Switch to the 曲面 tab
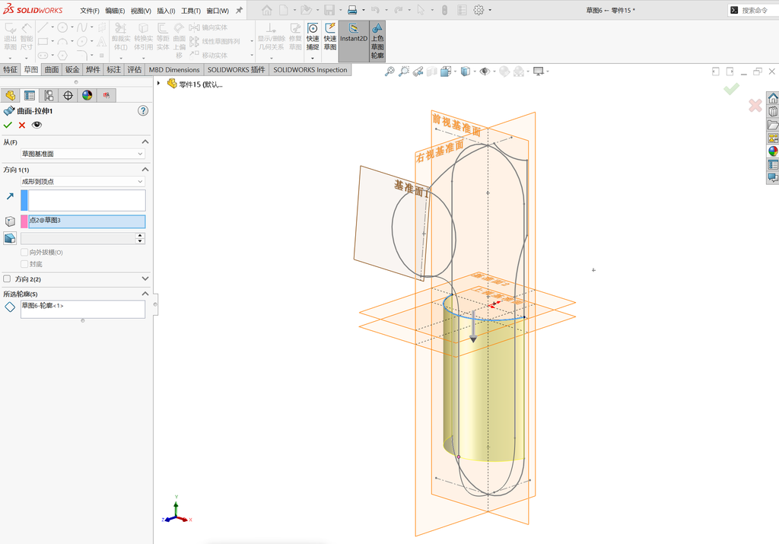Screen dimensions: 779x544 coord(52,69)
